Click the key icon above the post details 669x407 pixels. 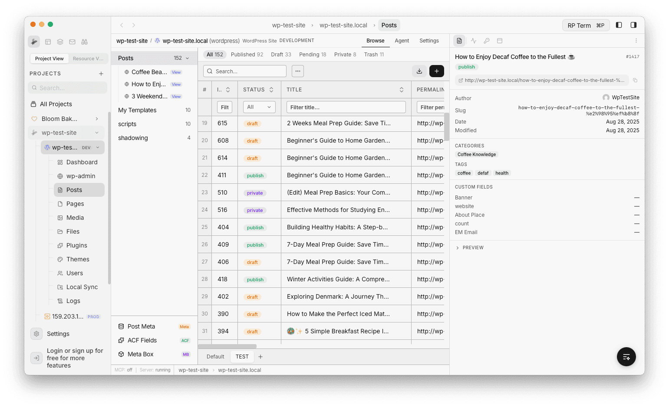coord(487,40)
